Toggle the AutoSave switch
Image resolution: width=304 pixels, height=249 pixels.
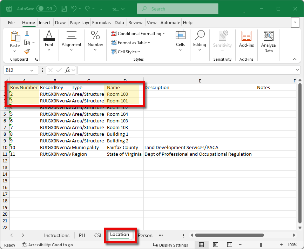(46, 8)
